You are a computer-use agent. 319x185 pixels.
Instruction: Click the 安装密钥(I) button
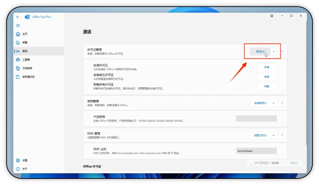pos(260,103)
